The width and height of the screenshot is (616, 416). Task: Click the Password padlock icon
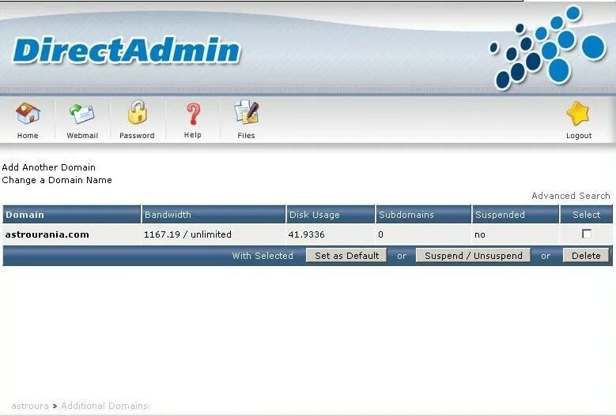(x=137, y=112)
